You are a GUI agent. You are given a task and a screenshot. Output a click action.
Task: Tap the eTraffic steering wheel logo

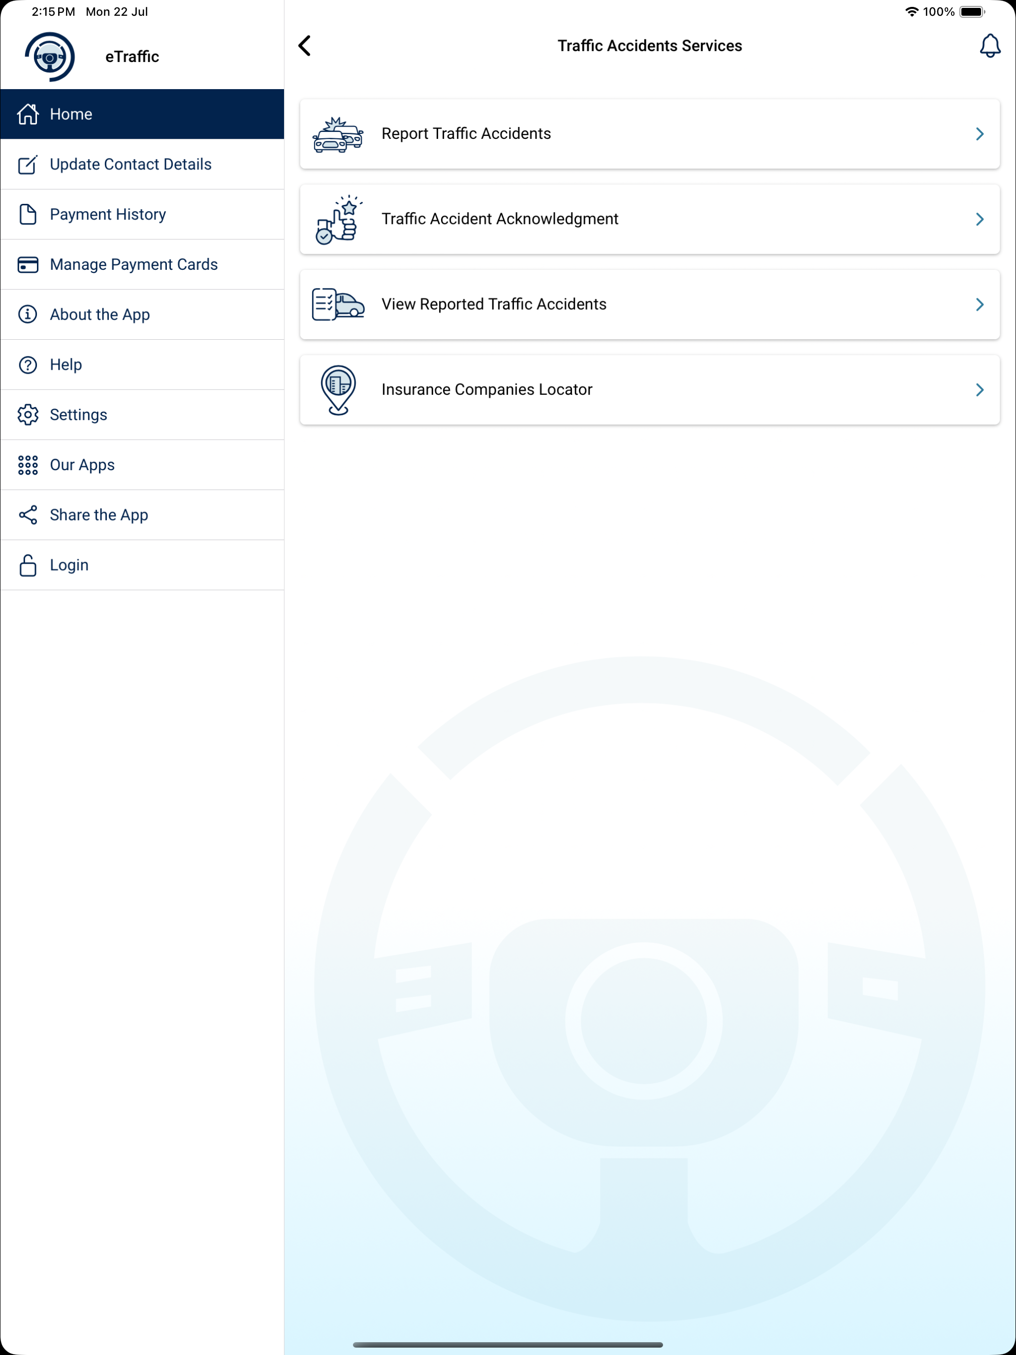(50, 57)
